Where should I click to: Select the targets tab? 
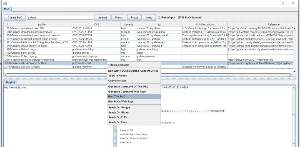click(x=10, y=82)
